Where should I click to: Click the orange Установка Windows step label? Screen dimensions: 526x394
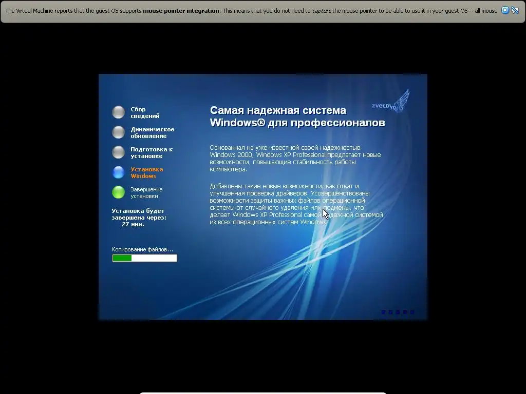[146, 172]
